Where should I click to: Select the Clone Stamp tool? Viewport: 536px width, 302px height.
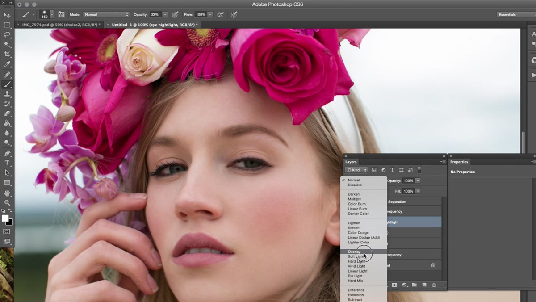pos(7,94)
